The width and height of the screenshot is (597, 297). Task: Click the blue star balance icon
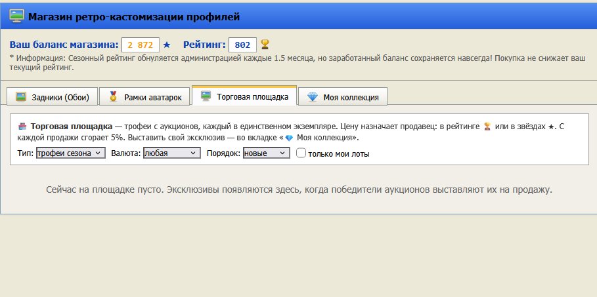pos(166,45)
